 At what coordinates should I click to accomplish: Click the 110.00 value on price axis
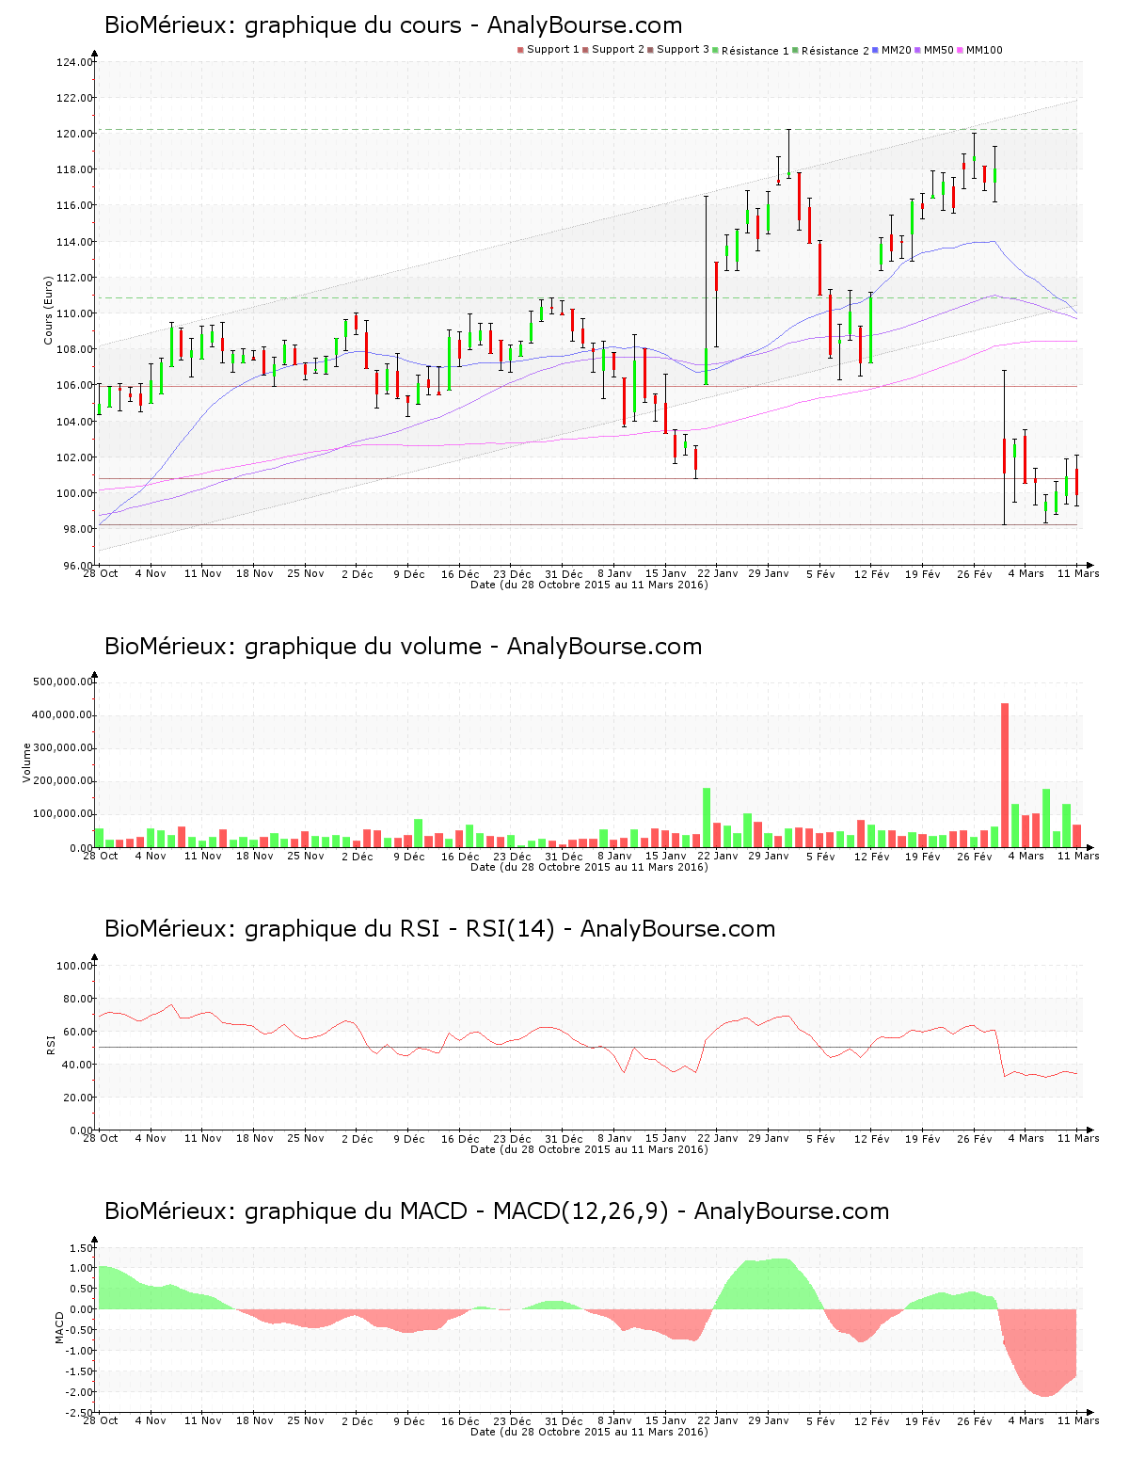[x=75, y=314]
